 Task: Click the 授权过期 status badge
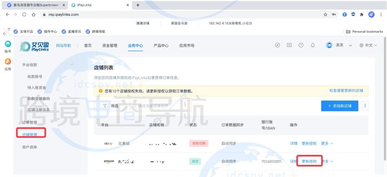coord(199,143)
